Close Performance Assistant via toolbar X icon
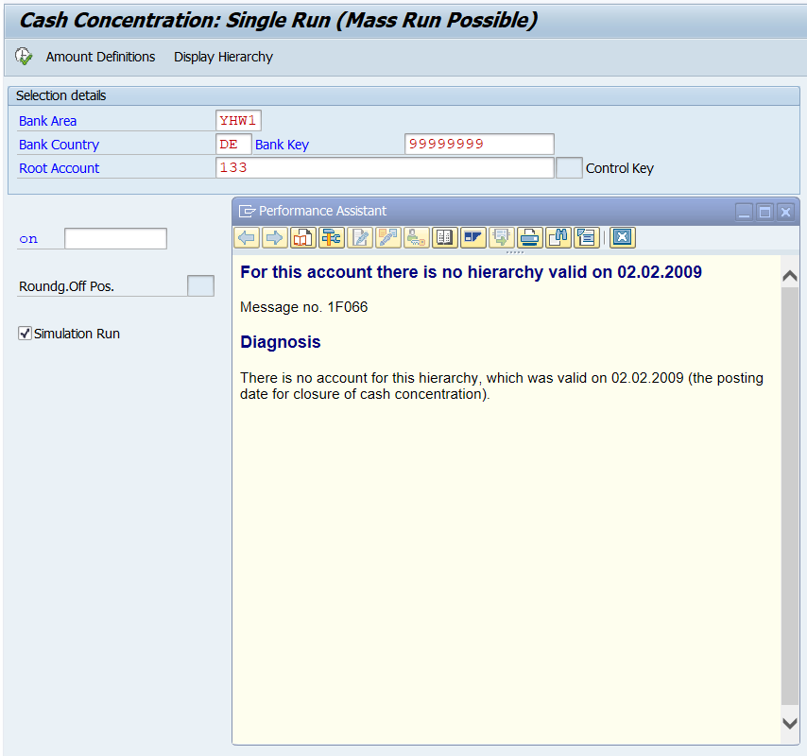Viewport: 807px width, 756px height. (623, 238)
